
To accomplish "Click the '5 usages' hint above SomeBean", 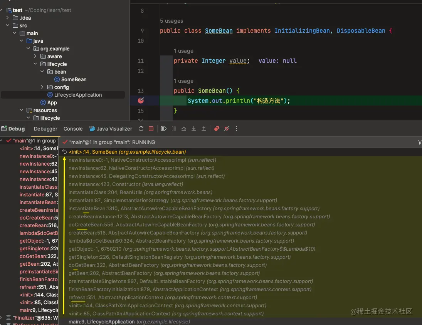I will tap(171, 21).
